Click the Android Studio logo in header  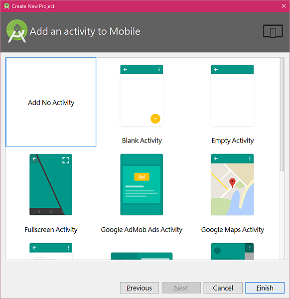coord(17,31)
